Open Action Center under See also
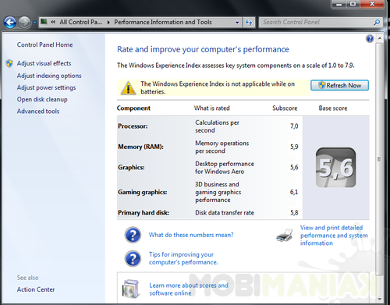 (x=36, y=289)
